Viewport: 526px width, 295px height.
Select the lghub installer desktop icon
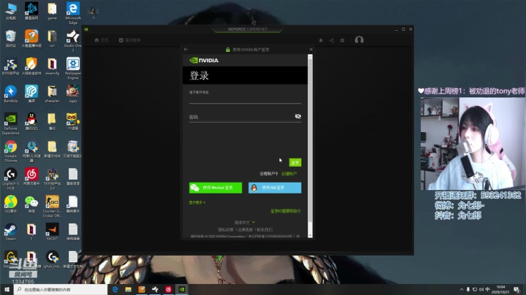coord(52,259)
